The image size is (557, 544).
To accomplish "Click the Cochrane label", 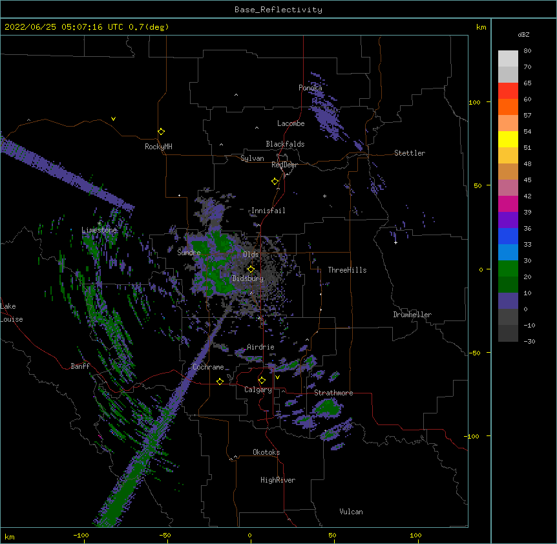I will pos(208,367).
